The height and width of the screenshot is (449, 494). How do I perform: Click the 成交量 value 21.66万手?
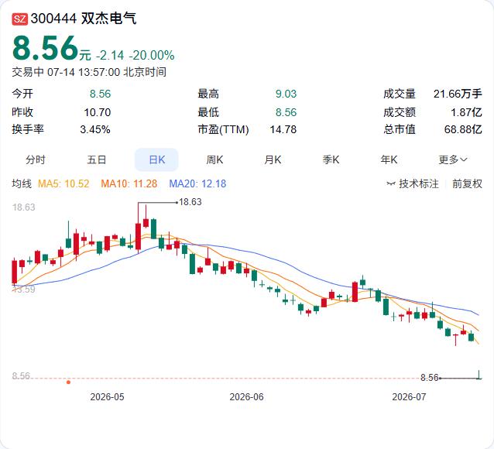tap(458, 94)
